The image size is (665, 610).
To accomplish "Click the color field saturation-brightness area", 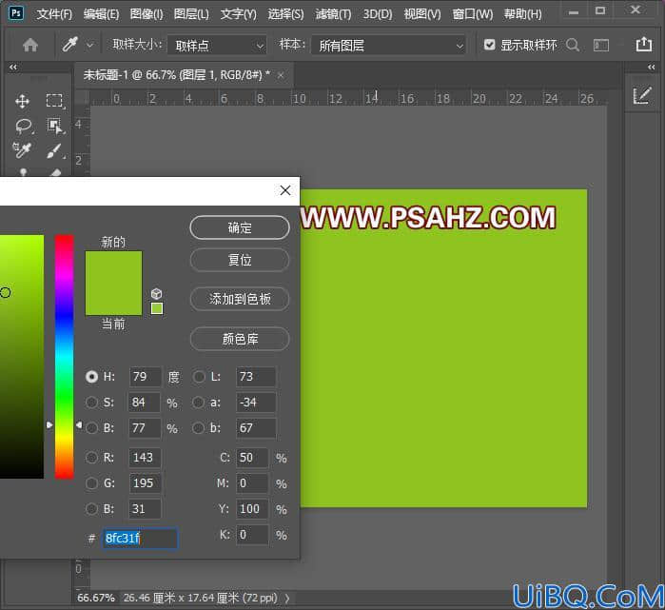I will coord(21,356).
